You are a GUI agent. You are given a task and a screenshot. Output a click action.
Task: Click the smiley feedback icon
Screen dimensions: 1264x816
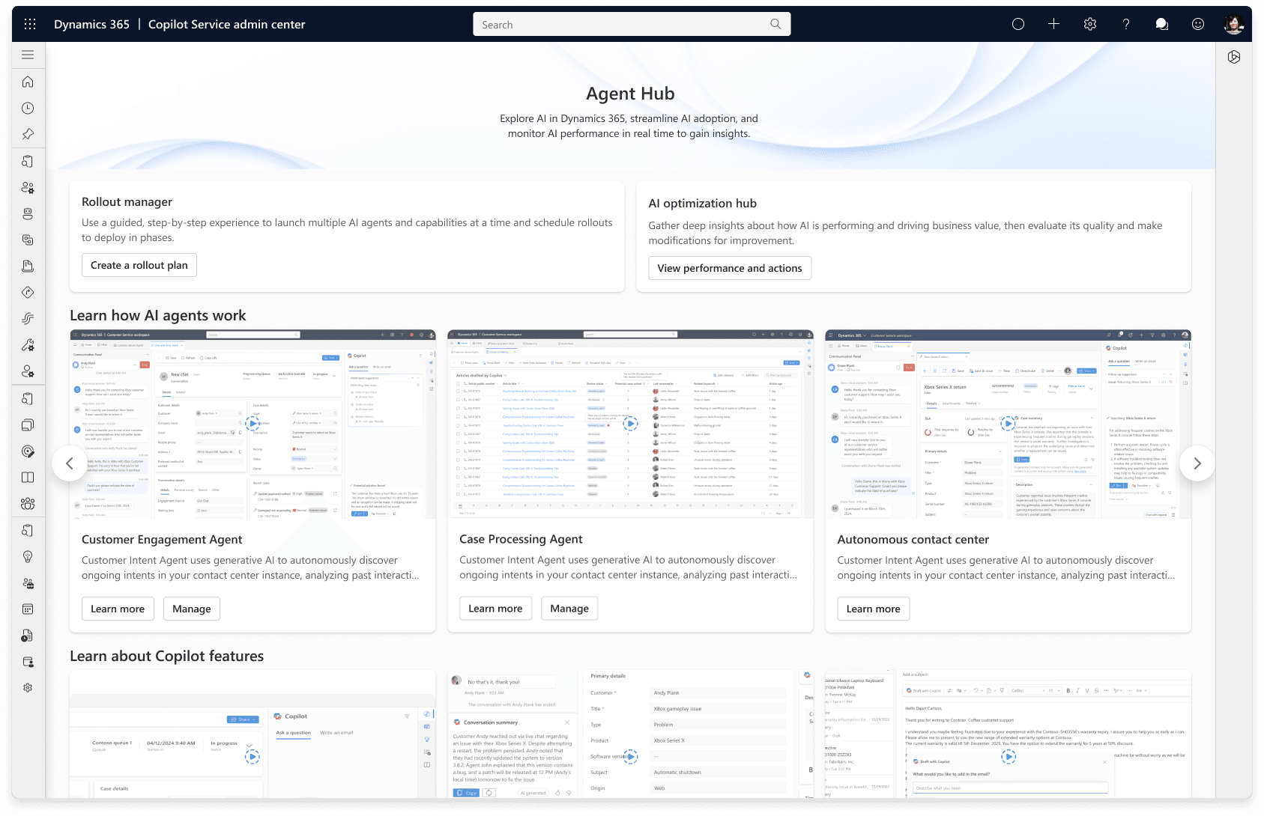(1198, 24)
